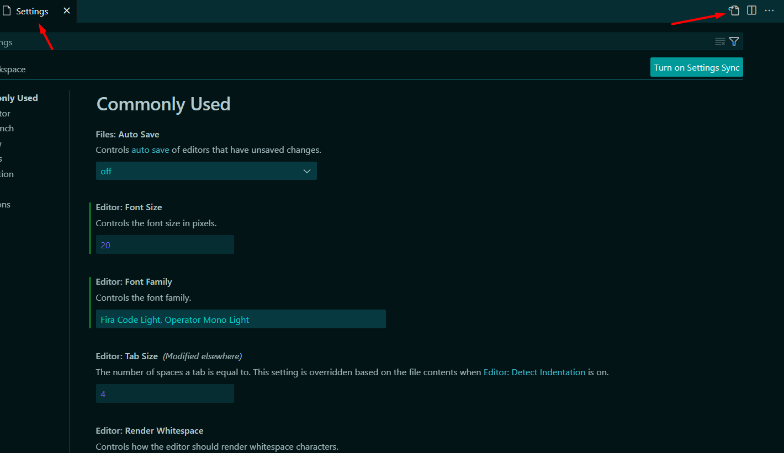Go to Application category in settings tree
This screenshot has width=784, height=453.
(7, 174)
